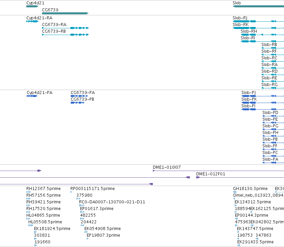Select the 482255 EST label
This screenshot has height=247, width=284.
pos(88,215)
